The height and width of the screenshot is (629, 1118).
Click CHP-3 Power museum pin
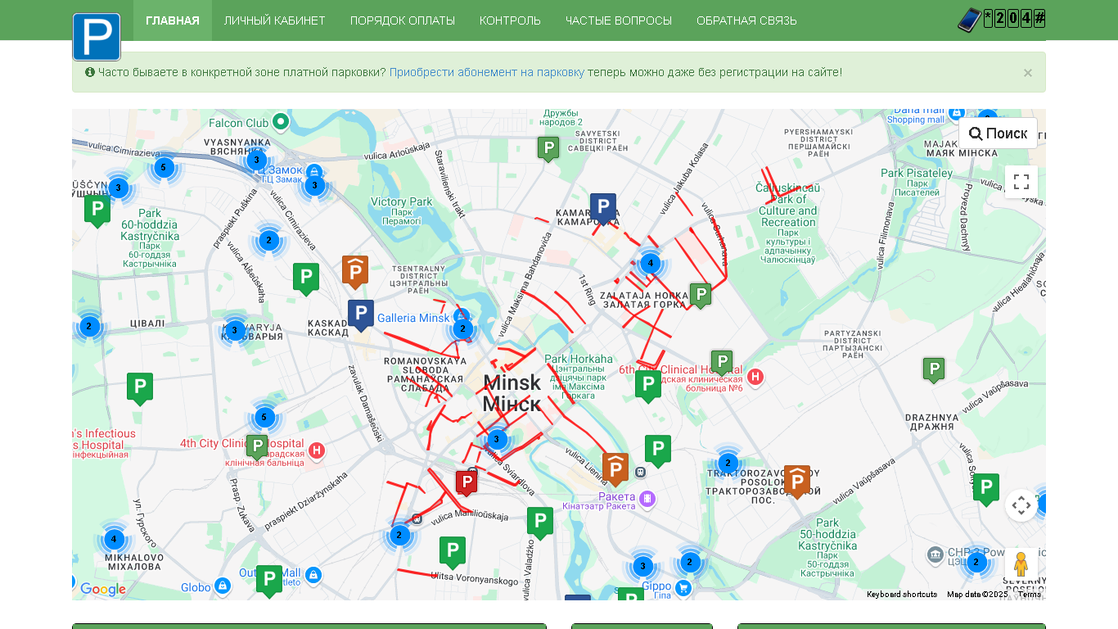click(935, 555)
